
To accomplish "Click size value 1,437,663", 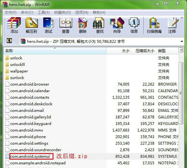I will pos(121,130).
